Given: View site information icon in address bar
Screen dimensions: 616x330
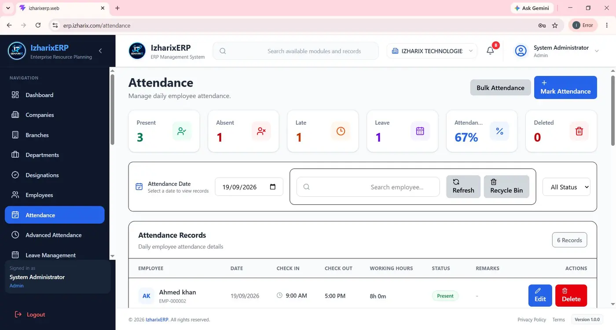Looking at the screenshot, I should tap(55, 25).
